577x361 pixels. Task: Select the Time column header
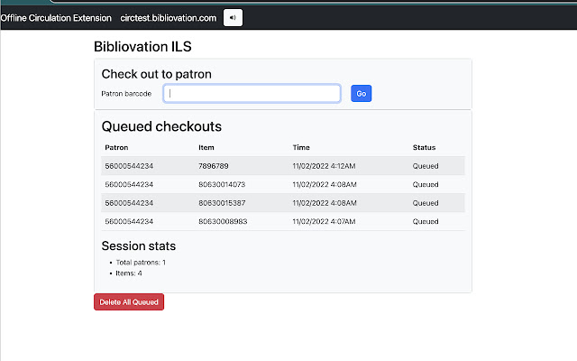pyautogui.click(x=301, y=147)
